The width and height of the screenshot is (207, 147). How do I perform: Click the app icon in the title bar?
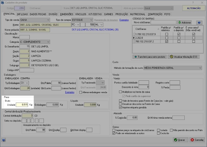tap(2, 2)
